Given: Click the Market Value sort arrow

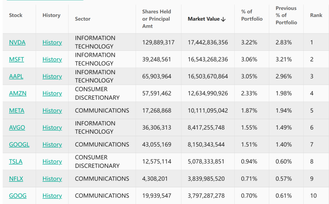Looking at the screenshot, I should 223,19.
